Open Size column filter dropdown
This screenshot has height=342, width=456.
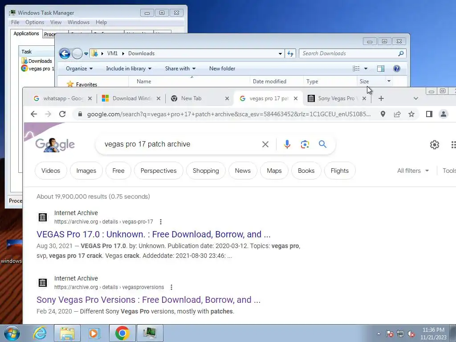pos(389,81)
